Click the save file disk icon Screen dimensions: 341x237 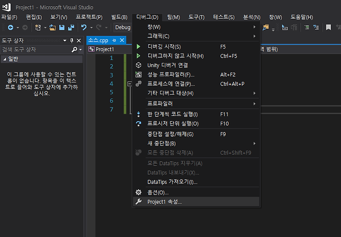62,27
